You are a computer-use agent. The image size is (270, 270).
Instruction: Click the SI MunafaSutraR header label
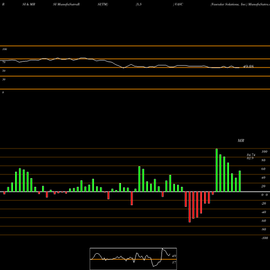pyautogui.click(x=66, y=4)
